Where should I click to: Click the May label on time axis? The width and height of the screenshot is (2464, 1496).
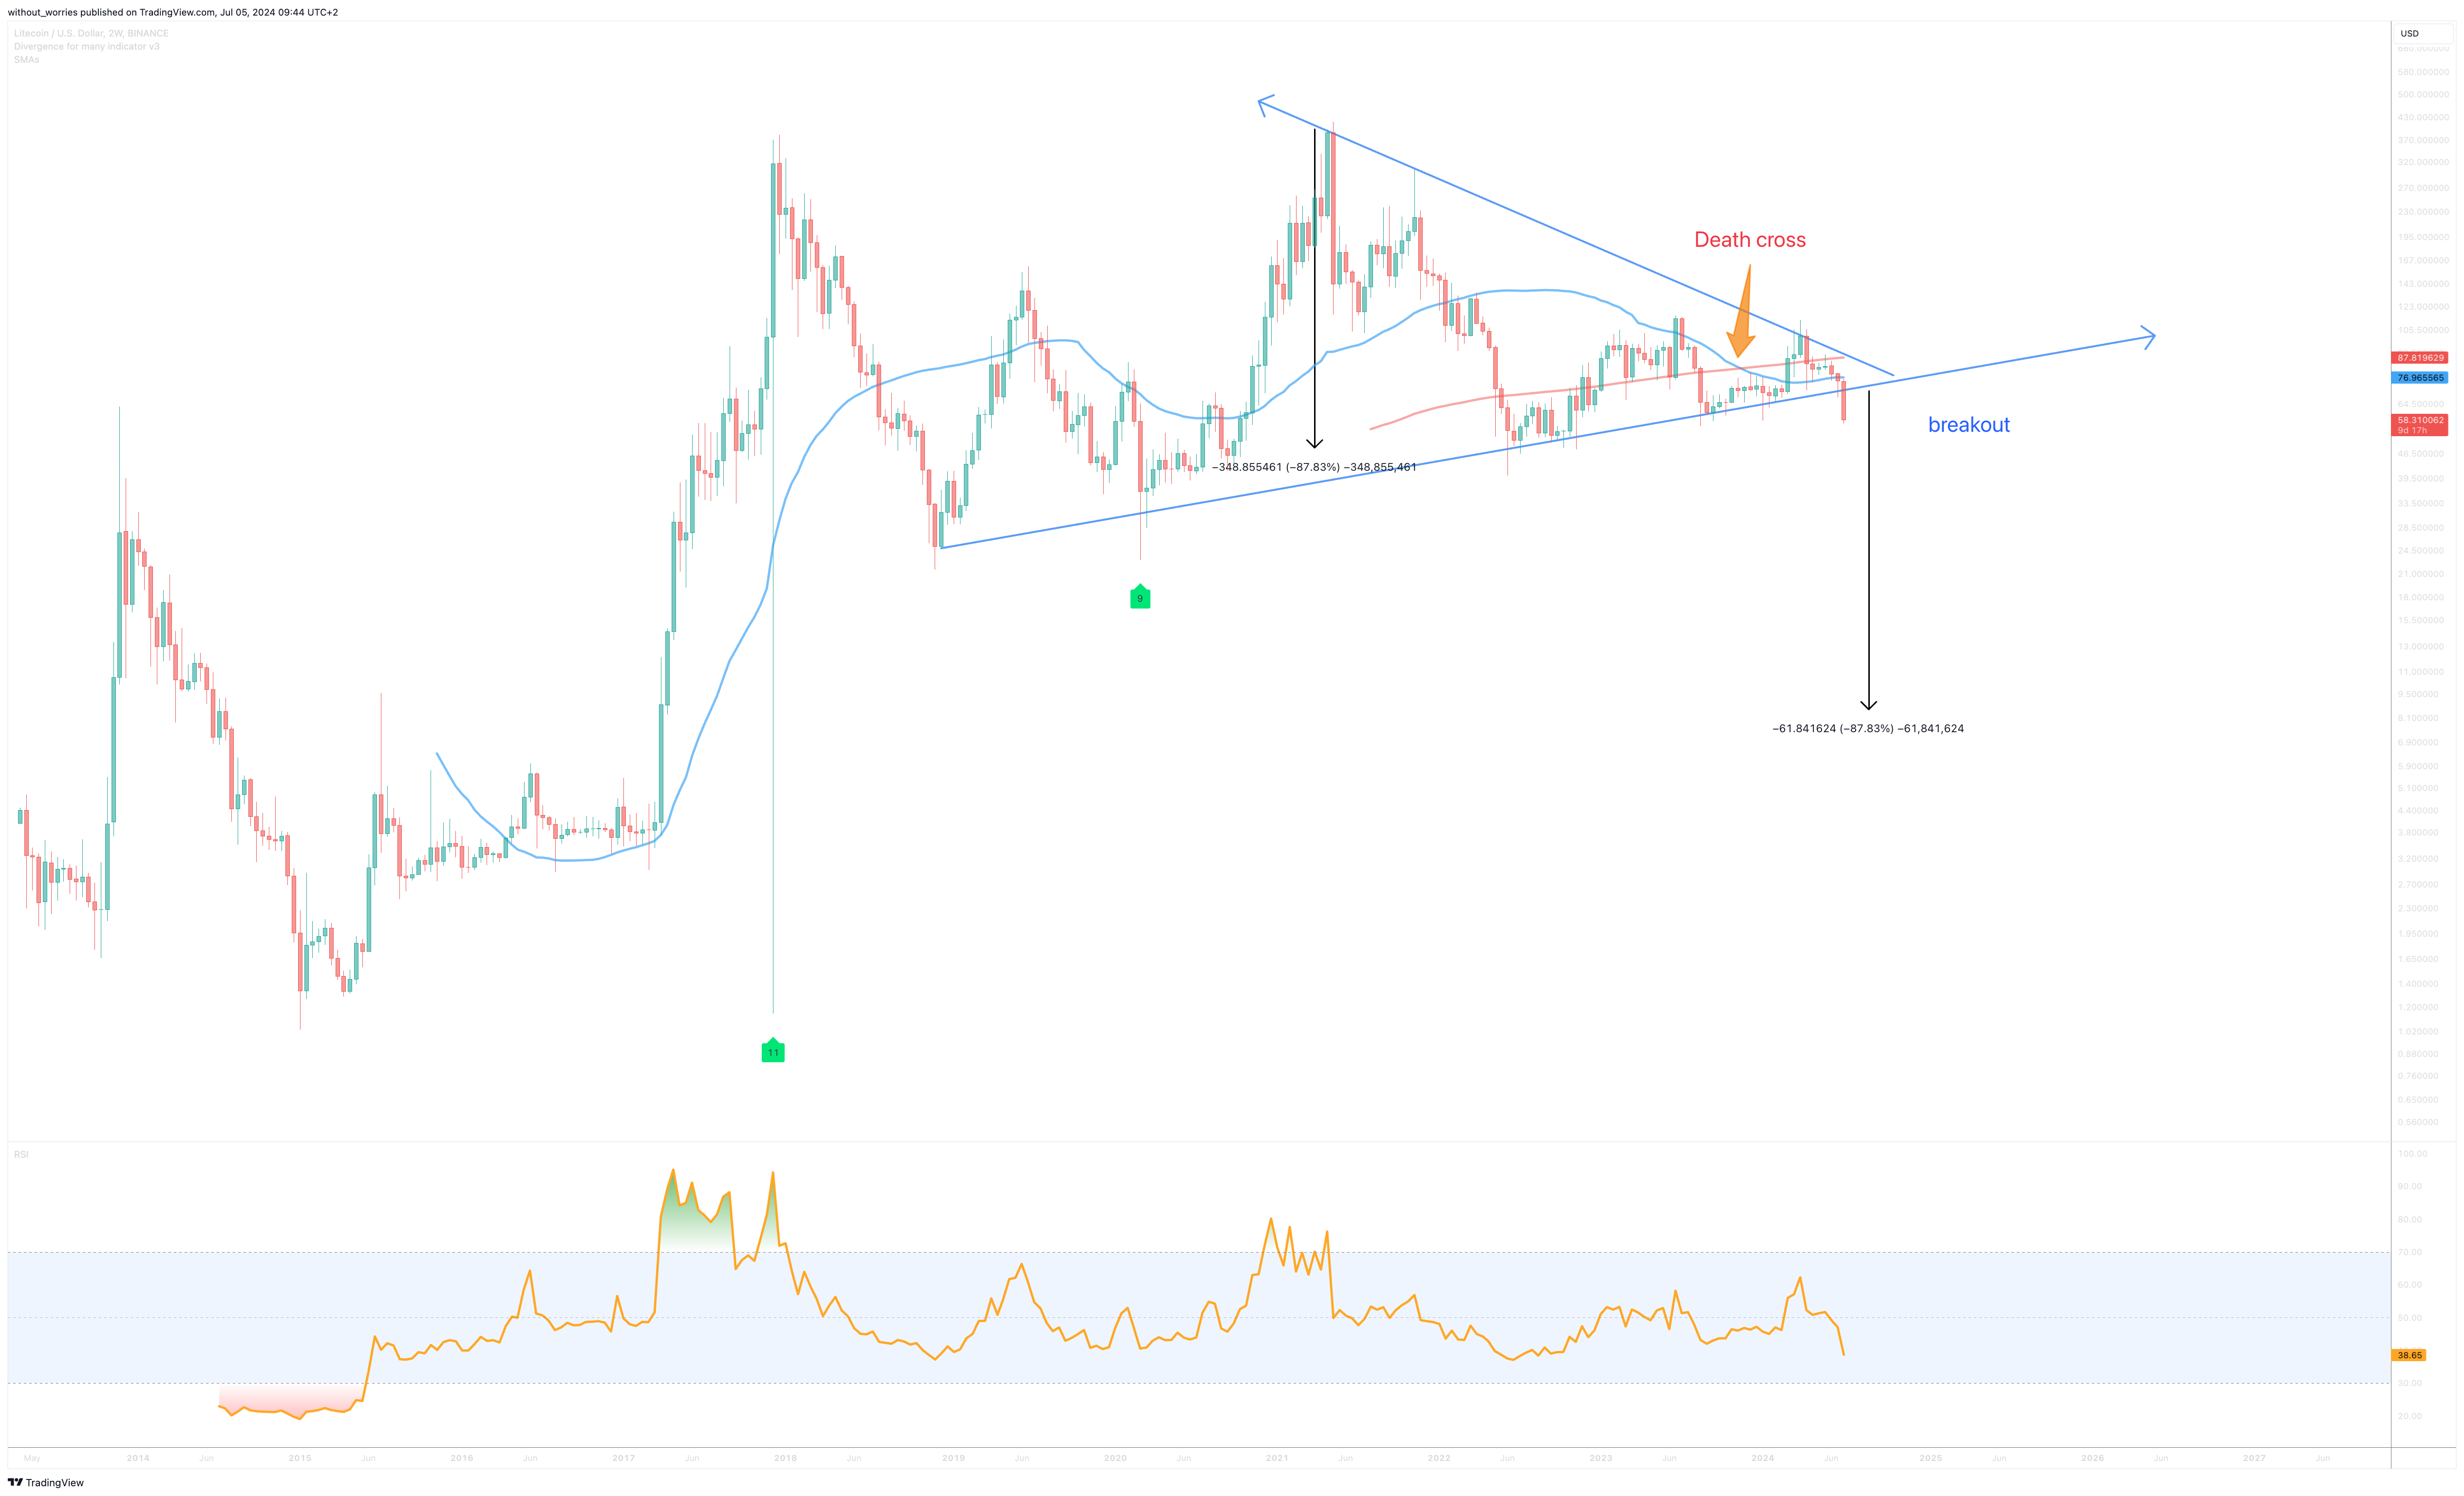[32, 1458]
